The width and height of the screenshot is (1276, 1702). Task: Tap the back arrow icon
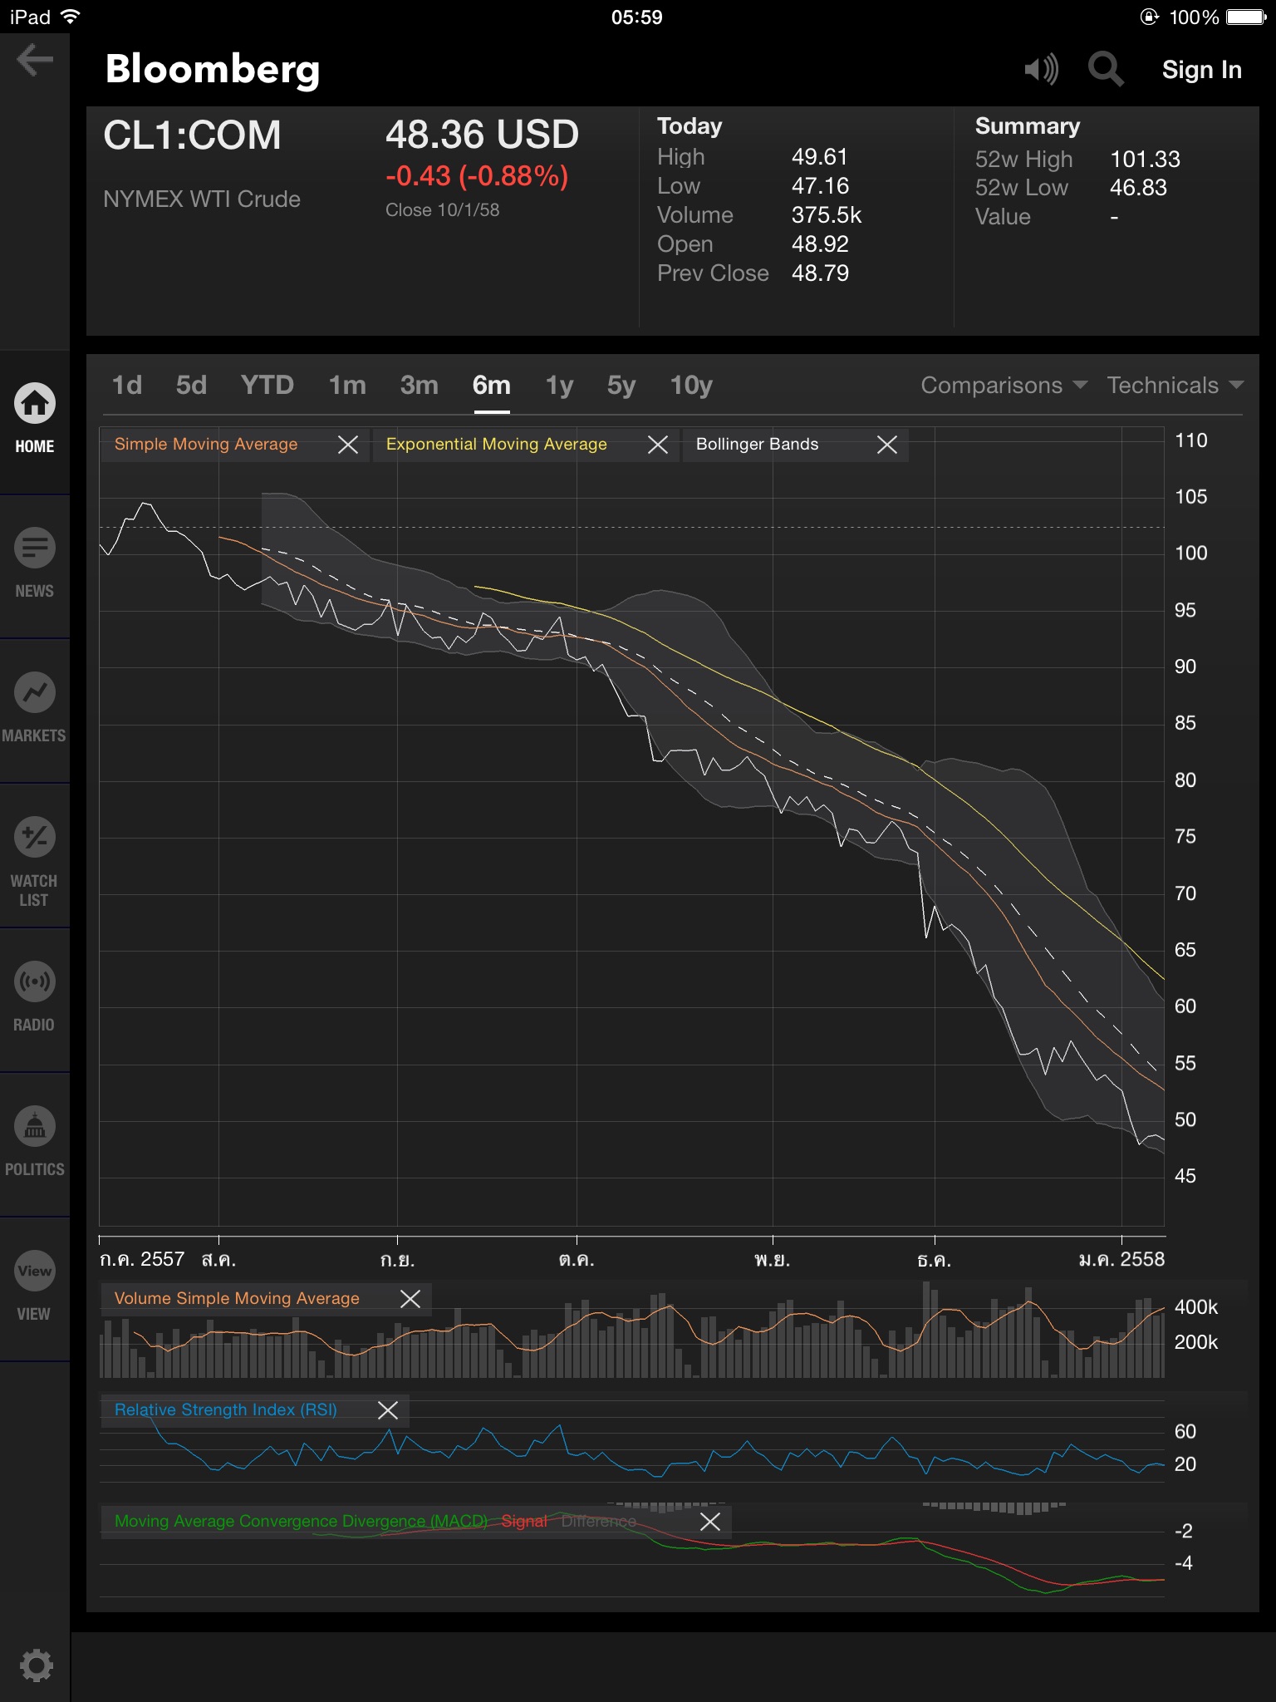[x=35, y=60]
